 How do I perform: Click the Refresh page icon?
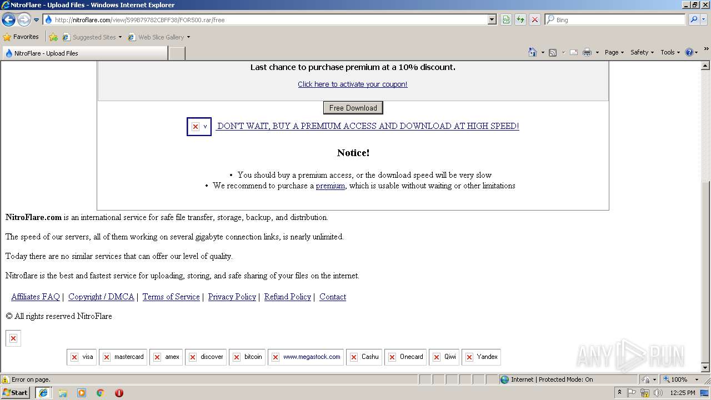click(520, 19)
